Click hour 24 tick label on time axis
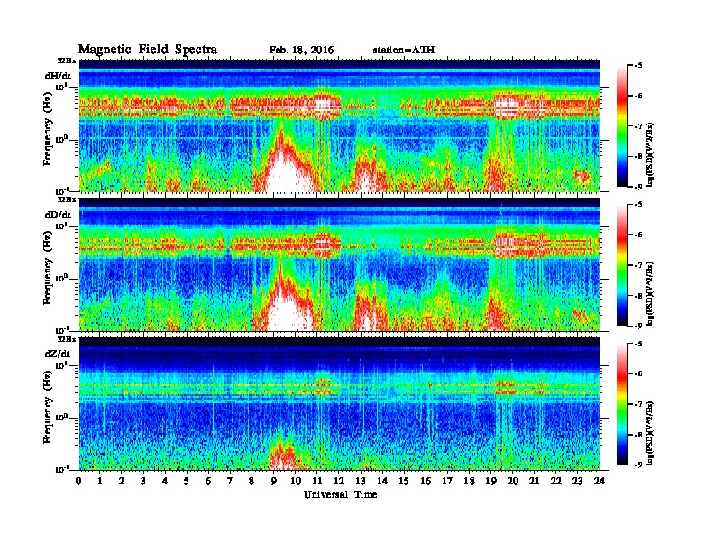714x552 pixels. point(600,481)
